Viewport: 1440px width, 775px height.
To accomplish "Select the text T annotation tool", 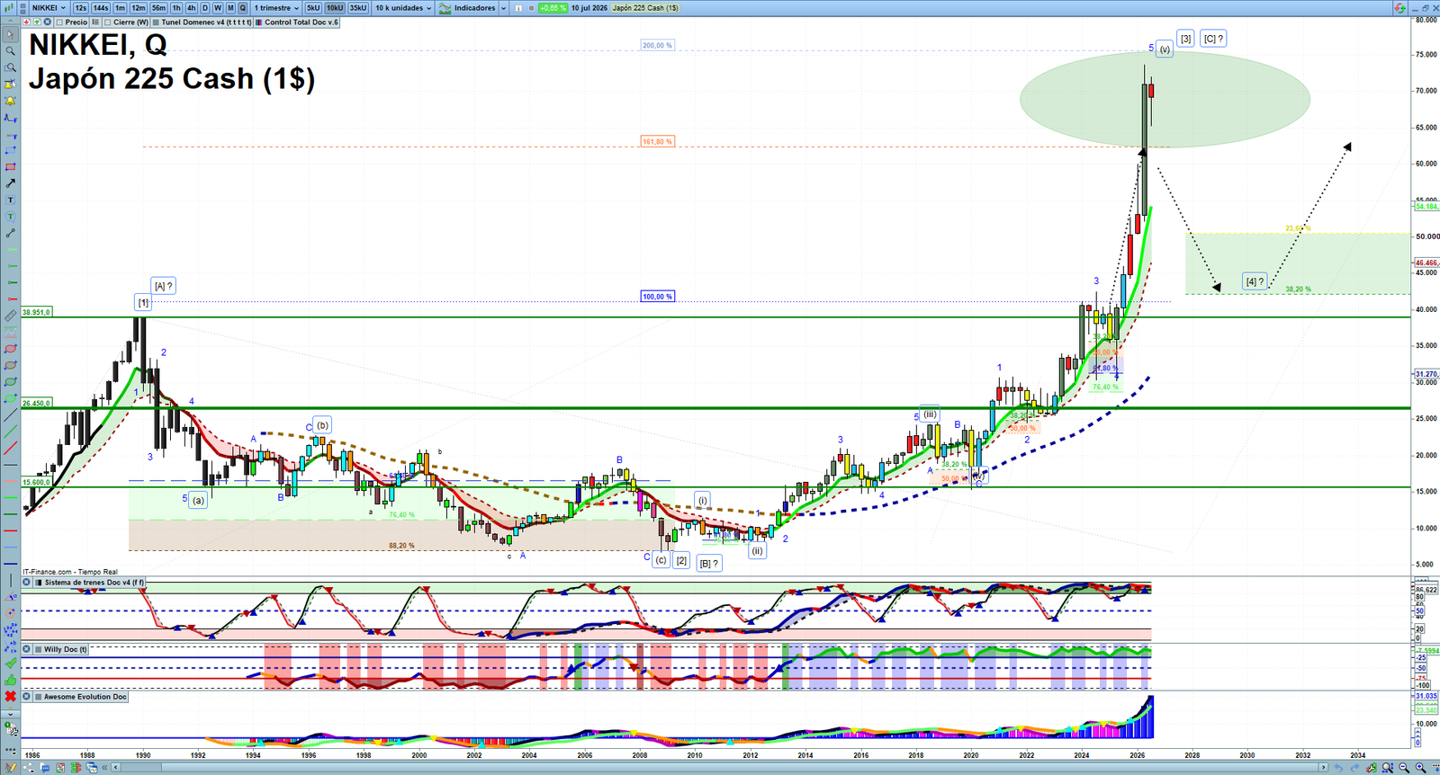I will tap(10, 200).
